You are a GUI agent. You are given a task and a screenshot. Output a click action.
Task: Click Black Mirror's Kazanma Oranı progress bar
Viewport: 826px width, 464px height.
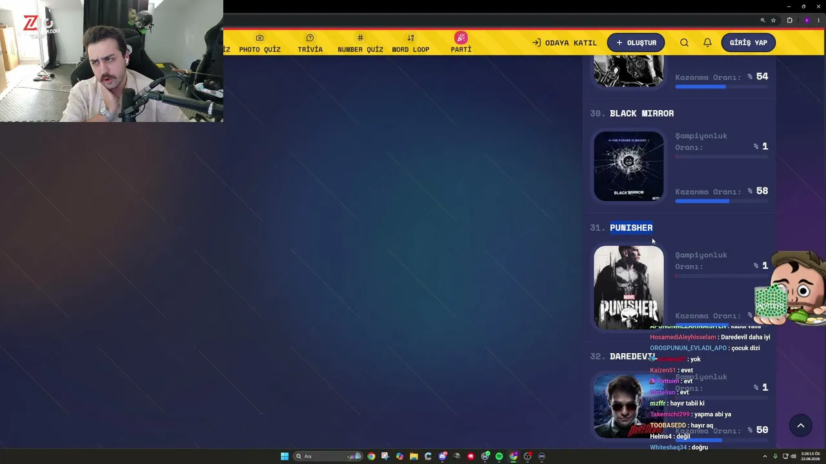coord(721,201)
